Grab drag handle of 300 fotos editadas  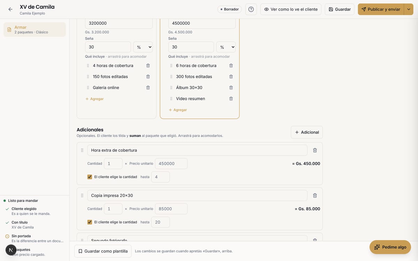[171, 77]
